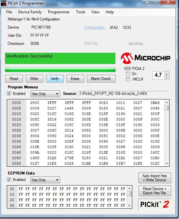Viewport: 179px width, 219px height.
Task: Click the Verification Successful status box
Action: click(60, 58)
